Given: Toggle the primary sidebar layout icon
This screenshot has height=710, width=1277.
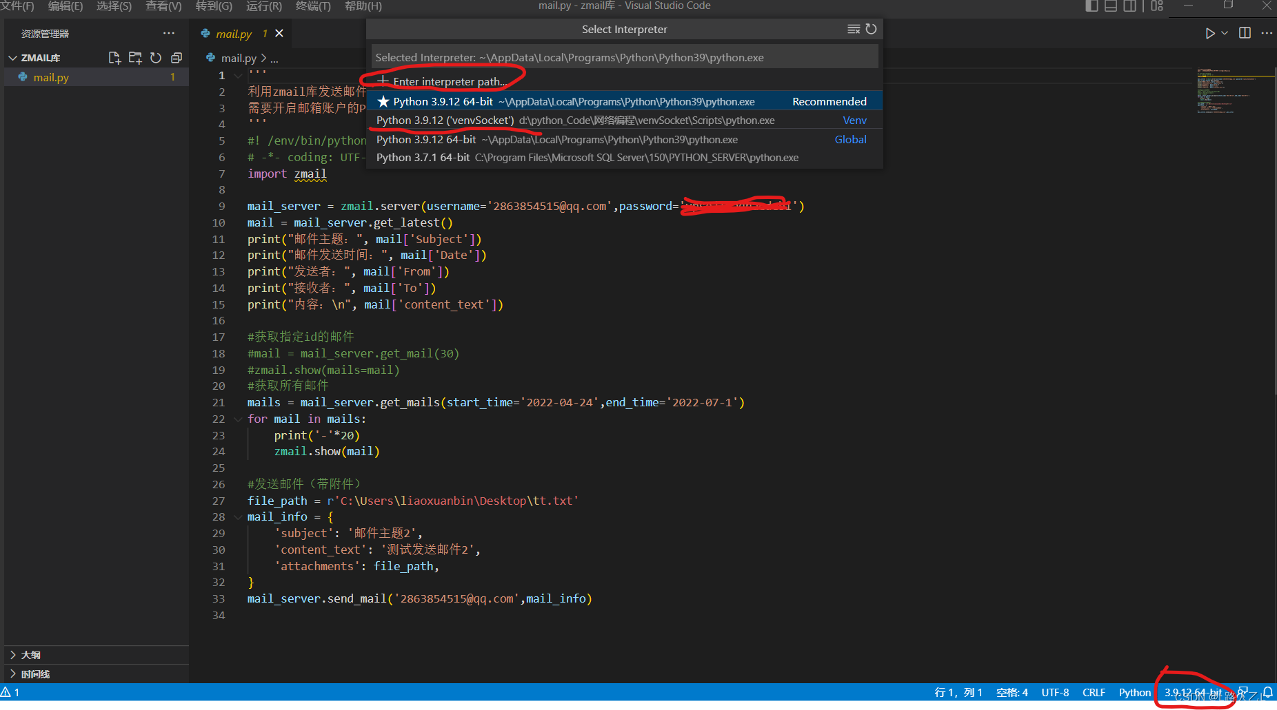Looking at the screenshot, I should (1092, 6).
